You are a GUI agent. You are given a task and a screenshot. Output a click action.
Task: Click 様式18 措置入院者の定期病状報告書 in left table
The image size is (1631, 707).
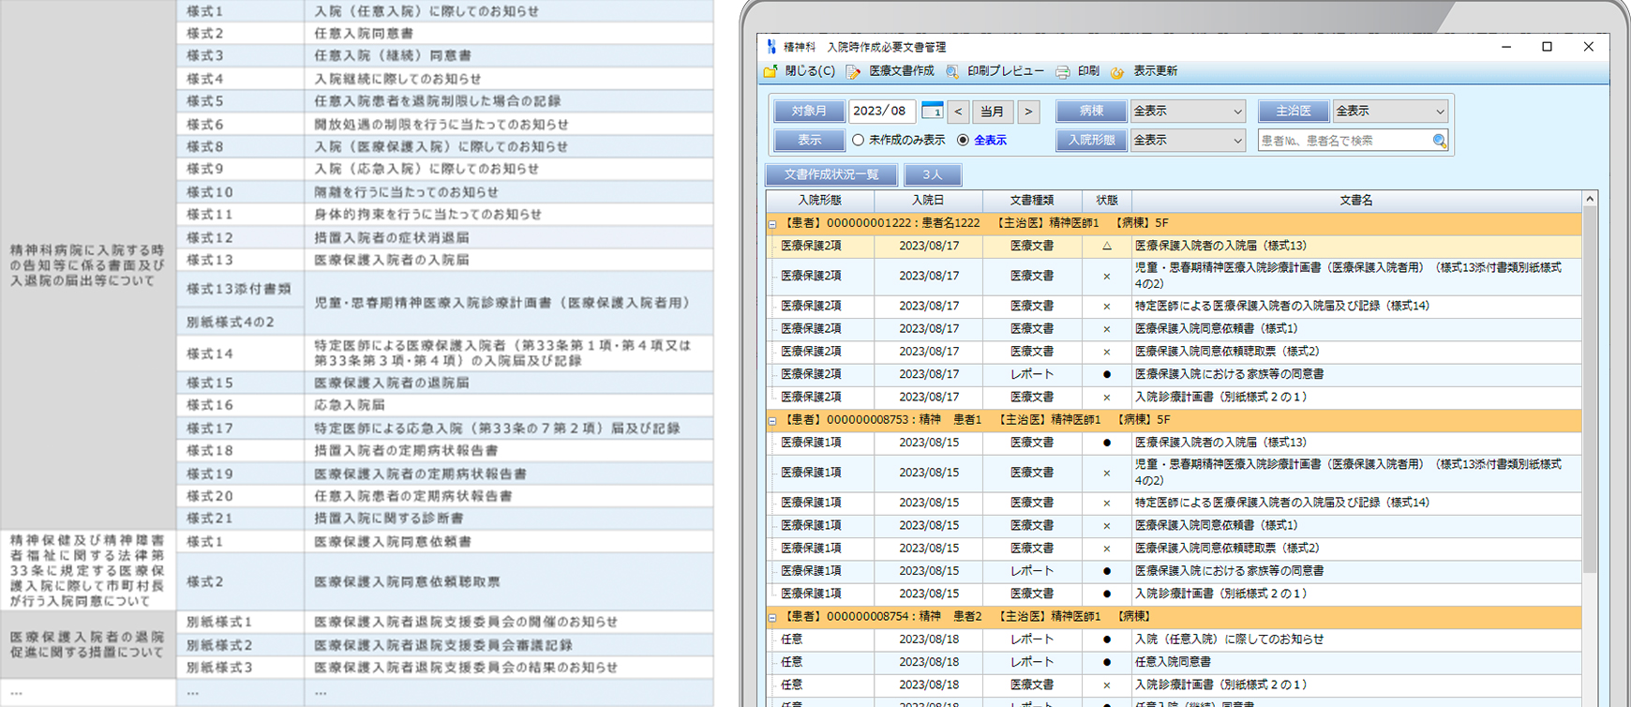(445, 451)
